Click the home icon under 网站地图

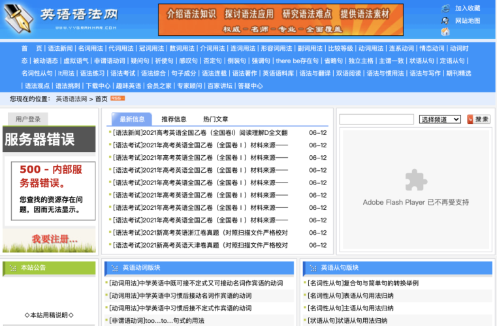click(x=445, y=31)
